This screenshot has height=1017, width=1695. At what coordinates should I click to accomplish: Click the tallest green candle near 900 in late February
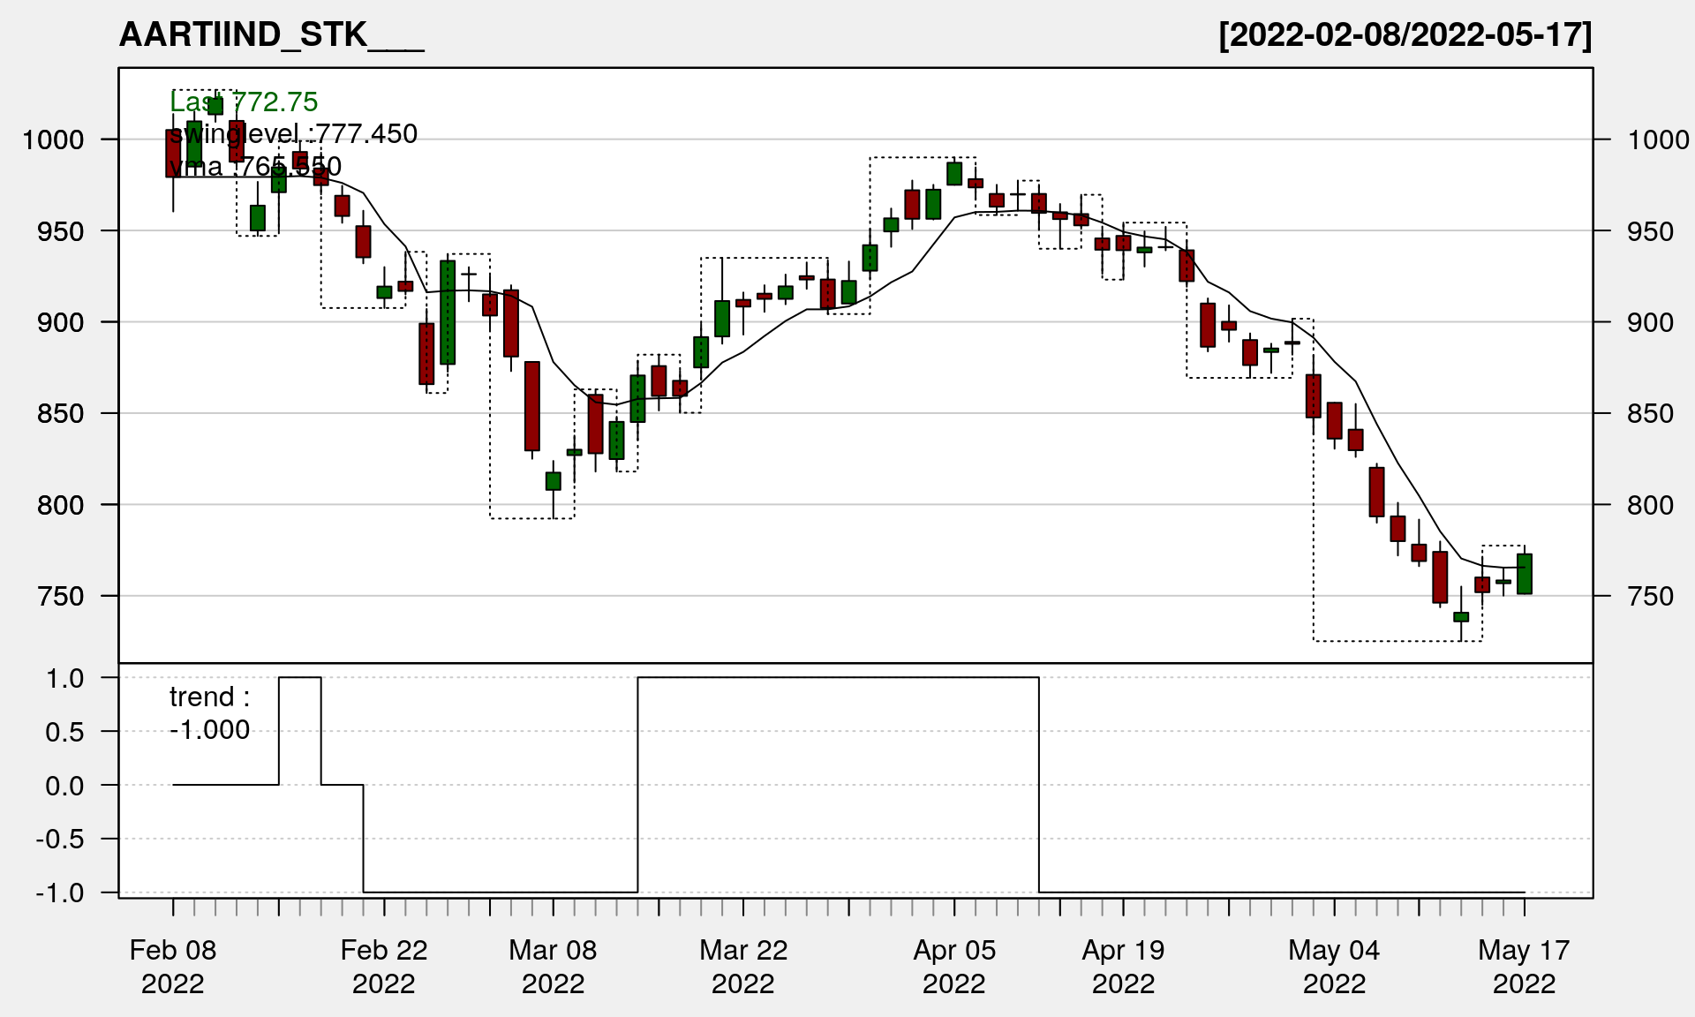[448, 313]
